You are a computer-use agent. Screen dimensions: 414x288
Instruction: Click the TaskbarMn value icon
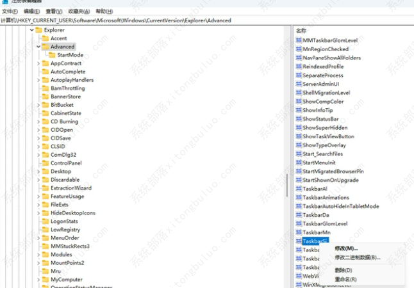299,232
